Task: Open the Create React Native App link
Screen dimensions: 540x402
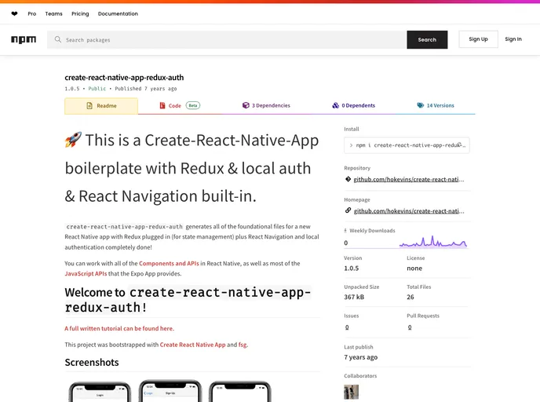Action: (x=192, y=345)
